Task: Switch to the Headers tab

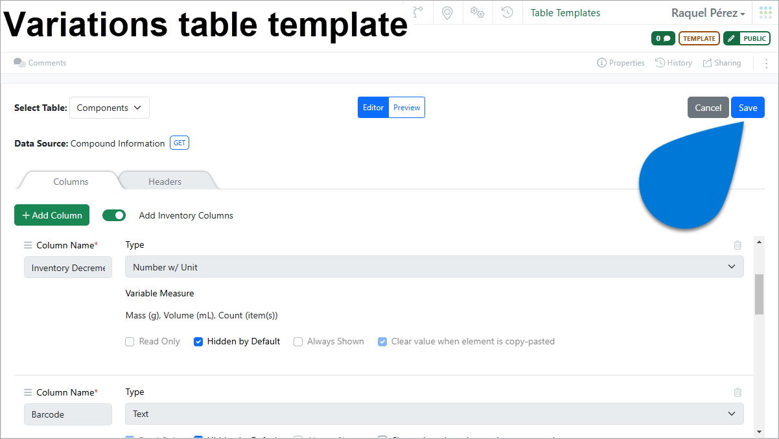Action: [x=165, y=182]
